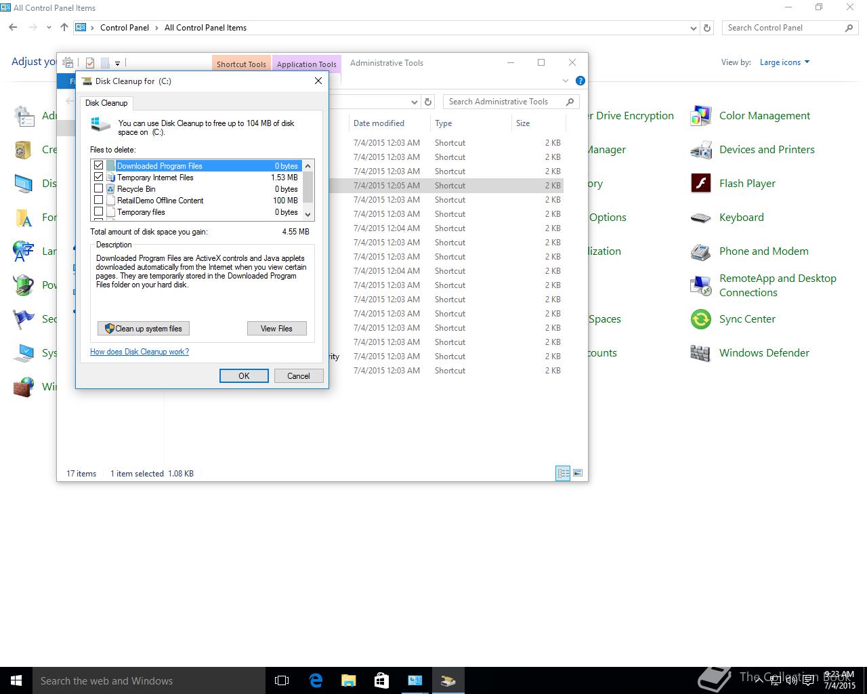The image size is (867, 694).
Task: Click Control Panel in the breadcrumb path
Action: tap(125, 28)
